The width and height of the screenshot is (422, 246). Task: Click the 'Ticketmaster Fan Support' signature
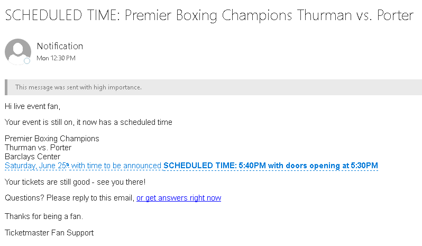coord(49,232)
